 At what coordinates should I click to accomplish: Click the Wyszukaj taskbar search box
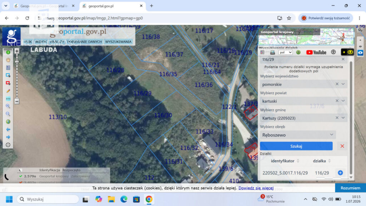(48, 199)
